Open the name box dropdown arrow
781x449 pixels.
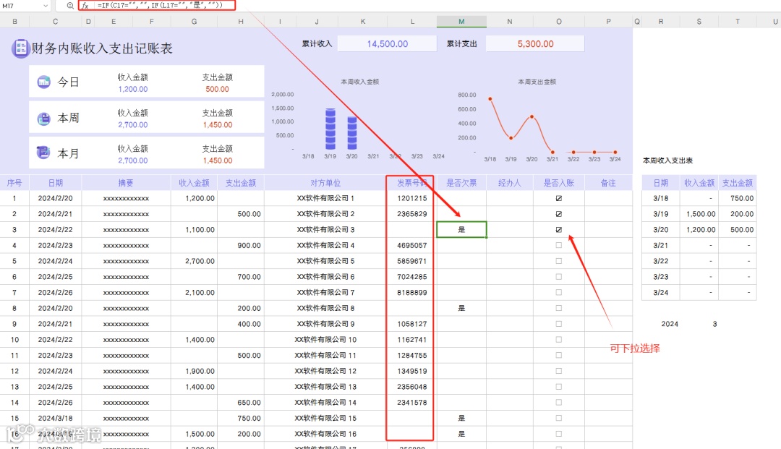(x=46, y=6)
